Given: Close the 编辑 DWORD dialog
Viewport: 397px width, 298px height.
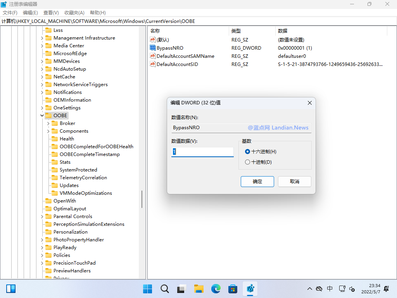Looking at the screenshot, I should (309, 103).
